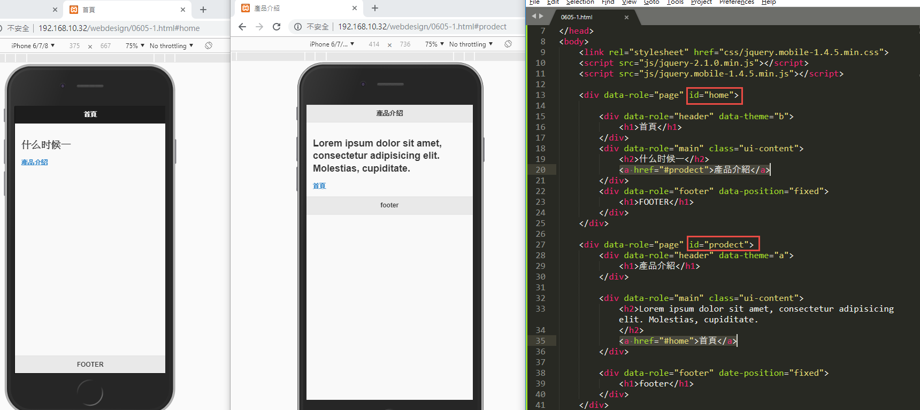Open the 75% zoom dropdown in #home window
The width and height of the screenshot is (920, 410).
point(135,46)
